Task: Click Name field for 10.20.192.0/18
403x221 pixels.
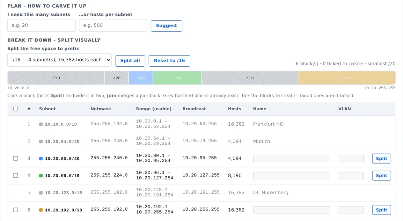Action: point(292,210)
